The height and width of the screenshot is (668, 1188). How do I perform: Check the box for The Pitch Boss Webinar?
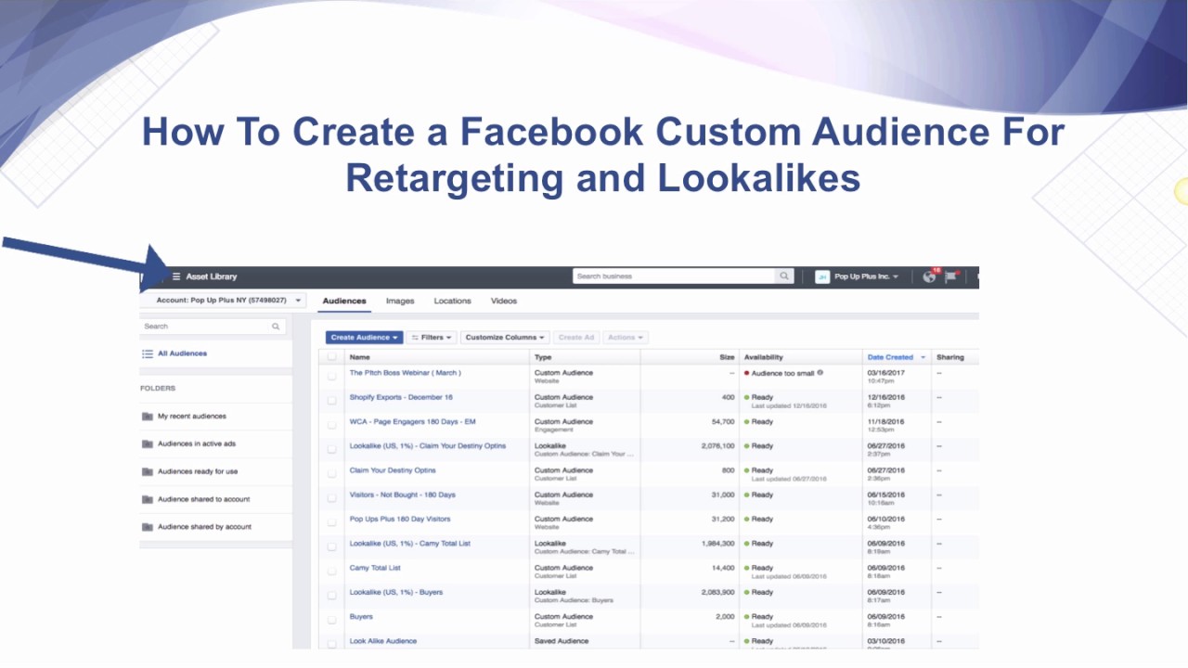(x=331, y=377)
